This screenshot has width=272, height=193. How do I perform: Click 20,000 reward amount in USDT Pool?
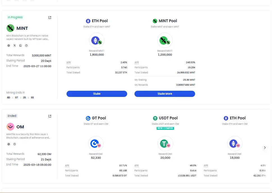click(x=165, y=158)
